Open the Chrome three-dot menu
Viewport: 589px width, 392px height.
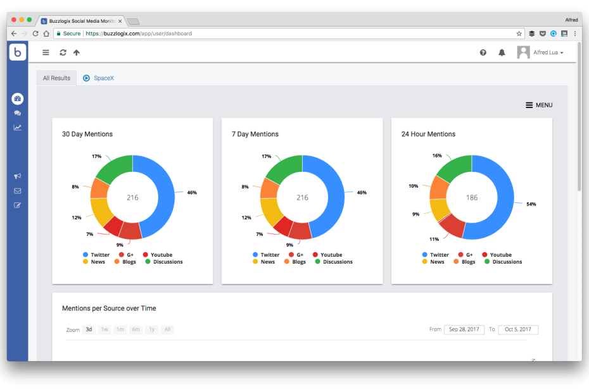[x=575, y=34]
